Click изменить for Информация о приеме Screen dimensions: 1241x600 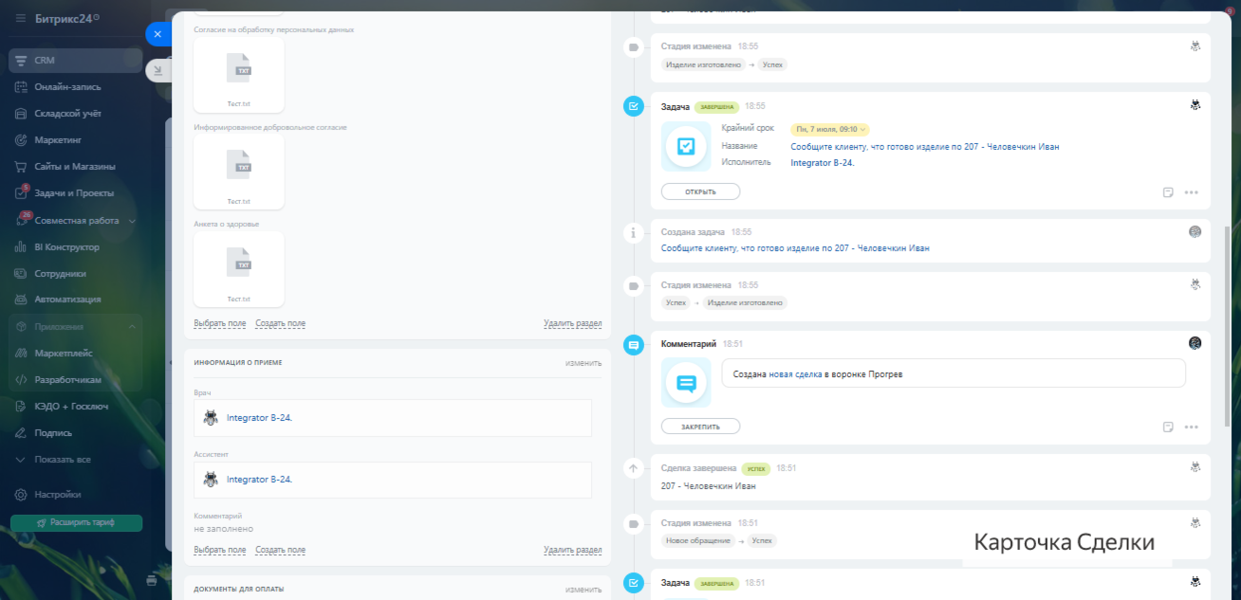(x=583, y=363)
